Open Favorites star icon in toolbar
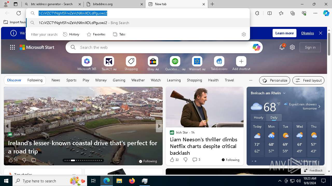The image size is (332, 186). [281, 13]
